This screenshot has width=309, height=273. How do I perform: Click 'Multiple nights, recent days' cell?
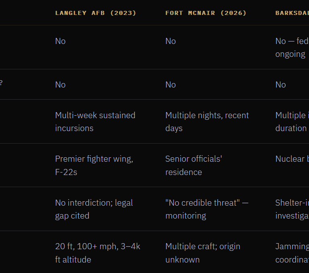click(207, 122)
